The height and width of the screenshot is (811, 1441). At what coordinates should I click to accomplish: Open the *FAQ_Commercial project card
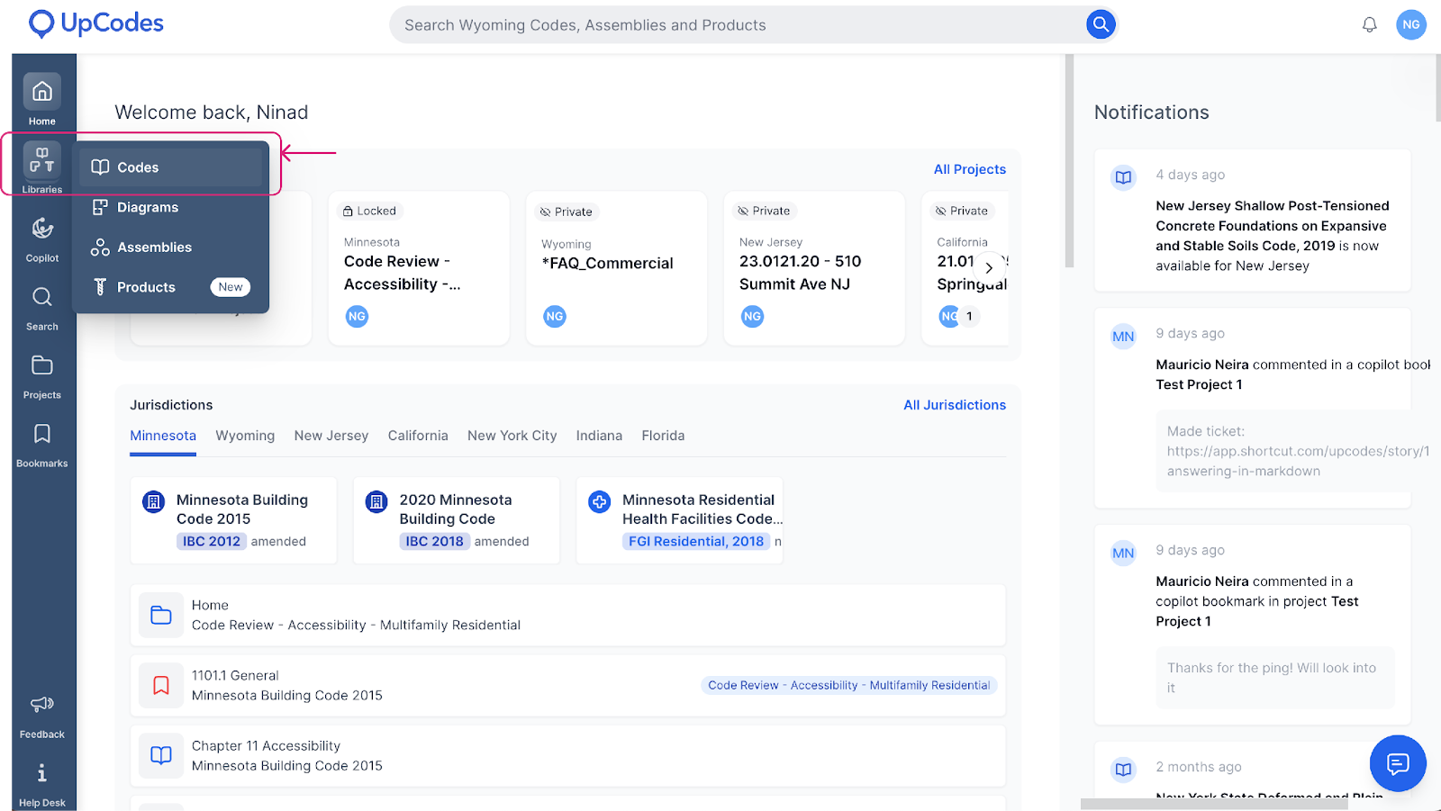click(x=616, y=267)
